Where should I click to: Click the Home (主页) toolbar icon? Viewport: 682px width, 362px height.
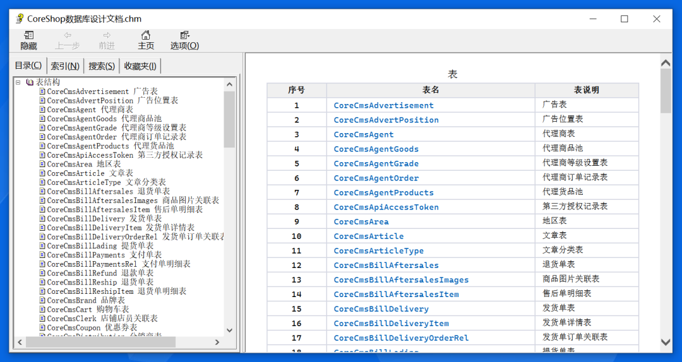(146, 35)
